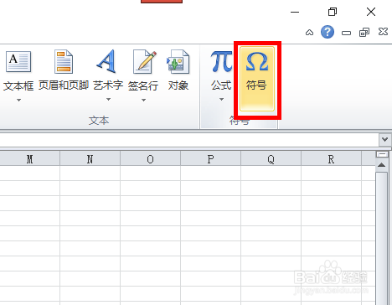This screenshot has width=392, height=305.
Task: Minimize the ribbon with the caret icon
Action: tap(309, 33)
